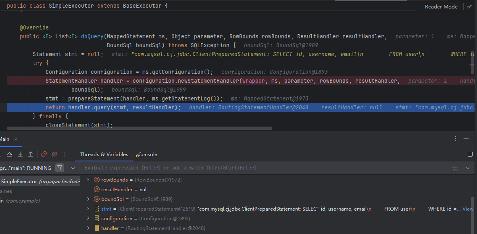This screenshot has width=477, height=234.
Task: Expand the evaluate expression history dropdown
Action: pos(468,168)
